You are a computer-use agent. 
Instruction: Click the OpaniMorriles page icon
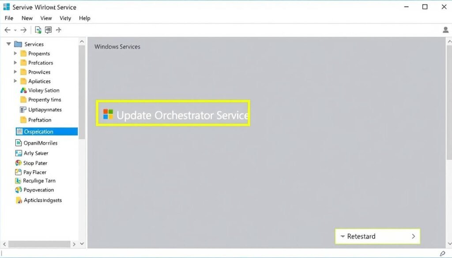pos(19,143)
